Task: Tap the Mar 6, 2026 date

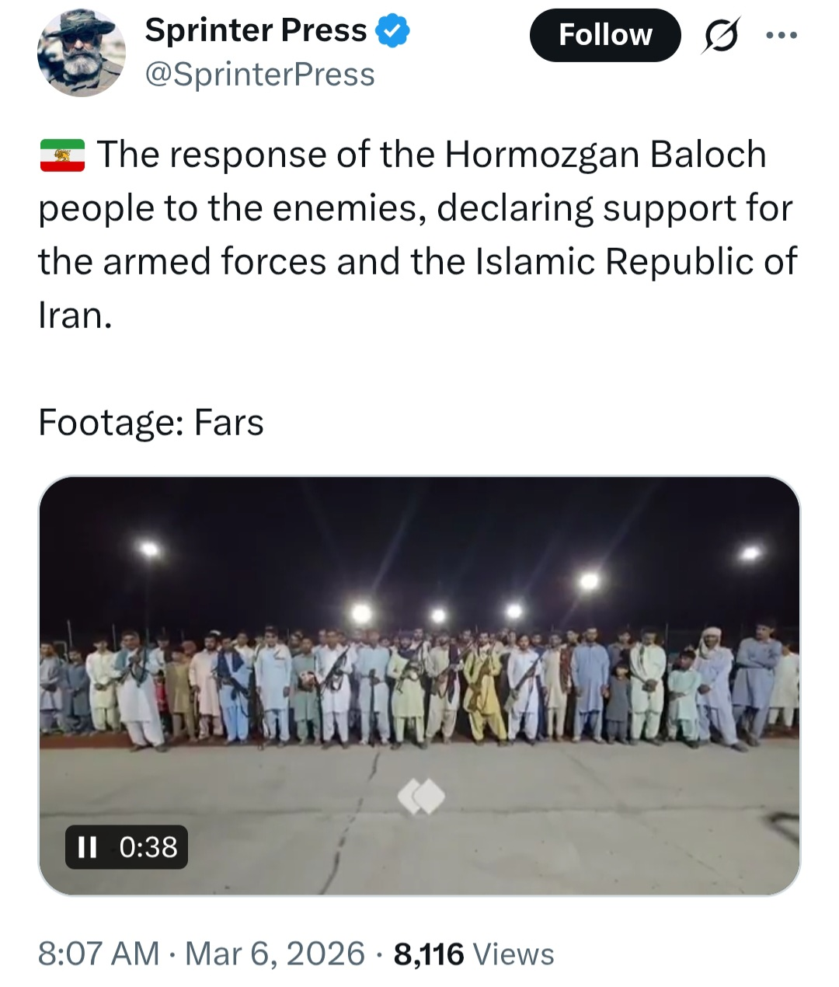Action: (x=274, y=954)
